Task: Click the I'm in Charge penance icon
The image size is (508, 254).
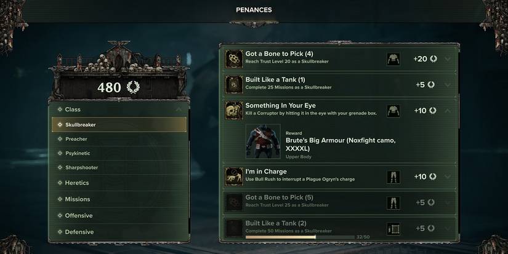Action: tap(233, 177)
